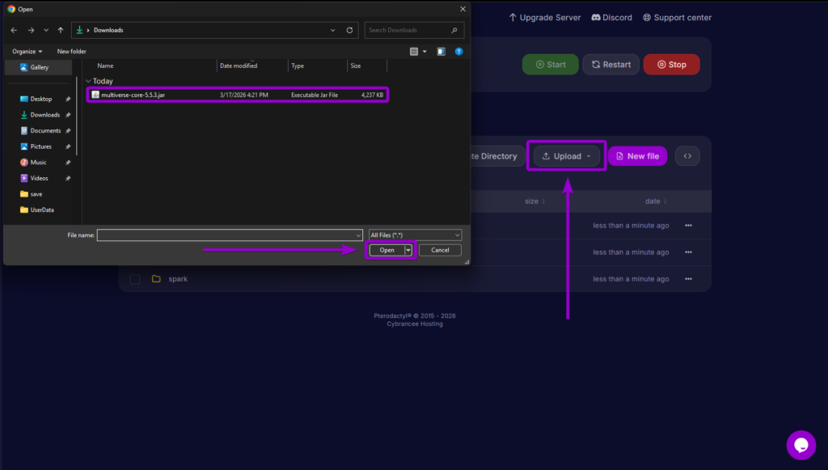Go up one folder level

(61, 30)
